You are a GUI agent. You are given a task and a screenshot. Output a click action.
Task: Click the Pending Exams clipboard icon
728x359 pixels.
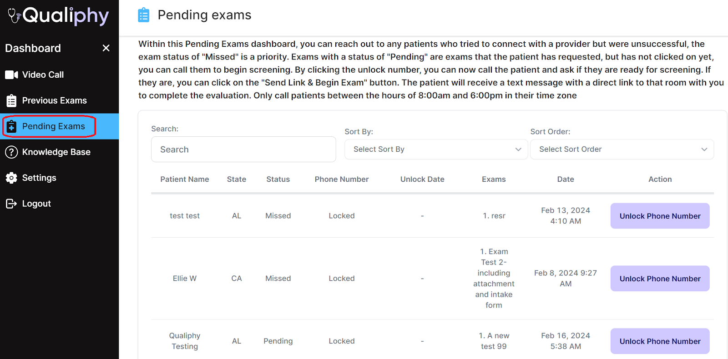click(x=12, y=127)
